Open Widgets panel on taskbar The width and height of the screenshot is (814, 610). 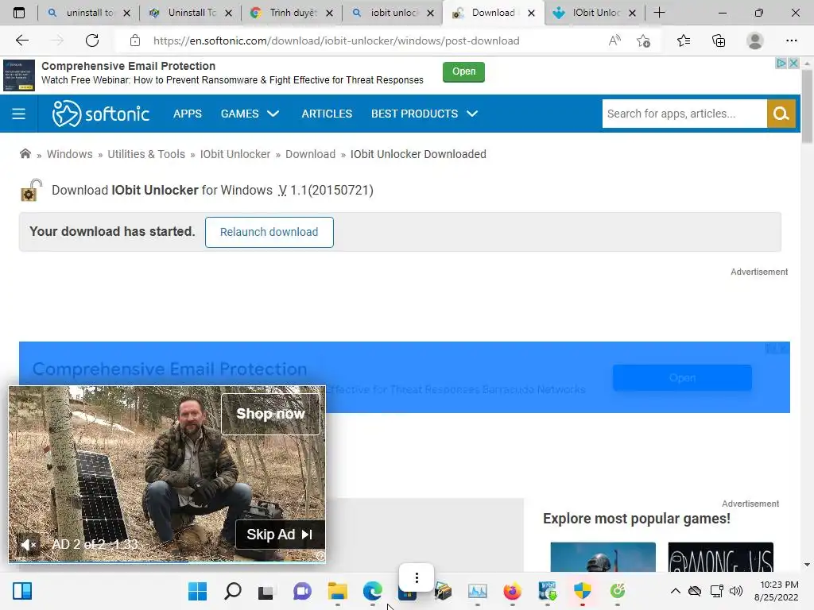pyautogui.click(x=22, y=591)
